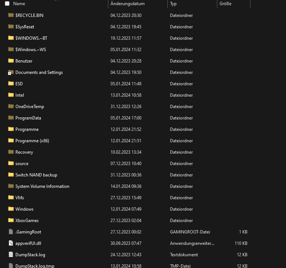Select the ProgramData name text
This screenshot has width=286, height=268.
[28, 118]
